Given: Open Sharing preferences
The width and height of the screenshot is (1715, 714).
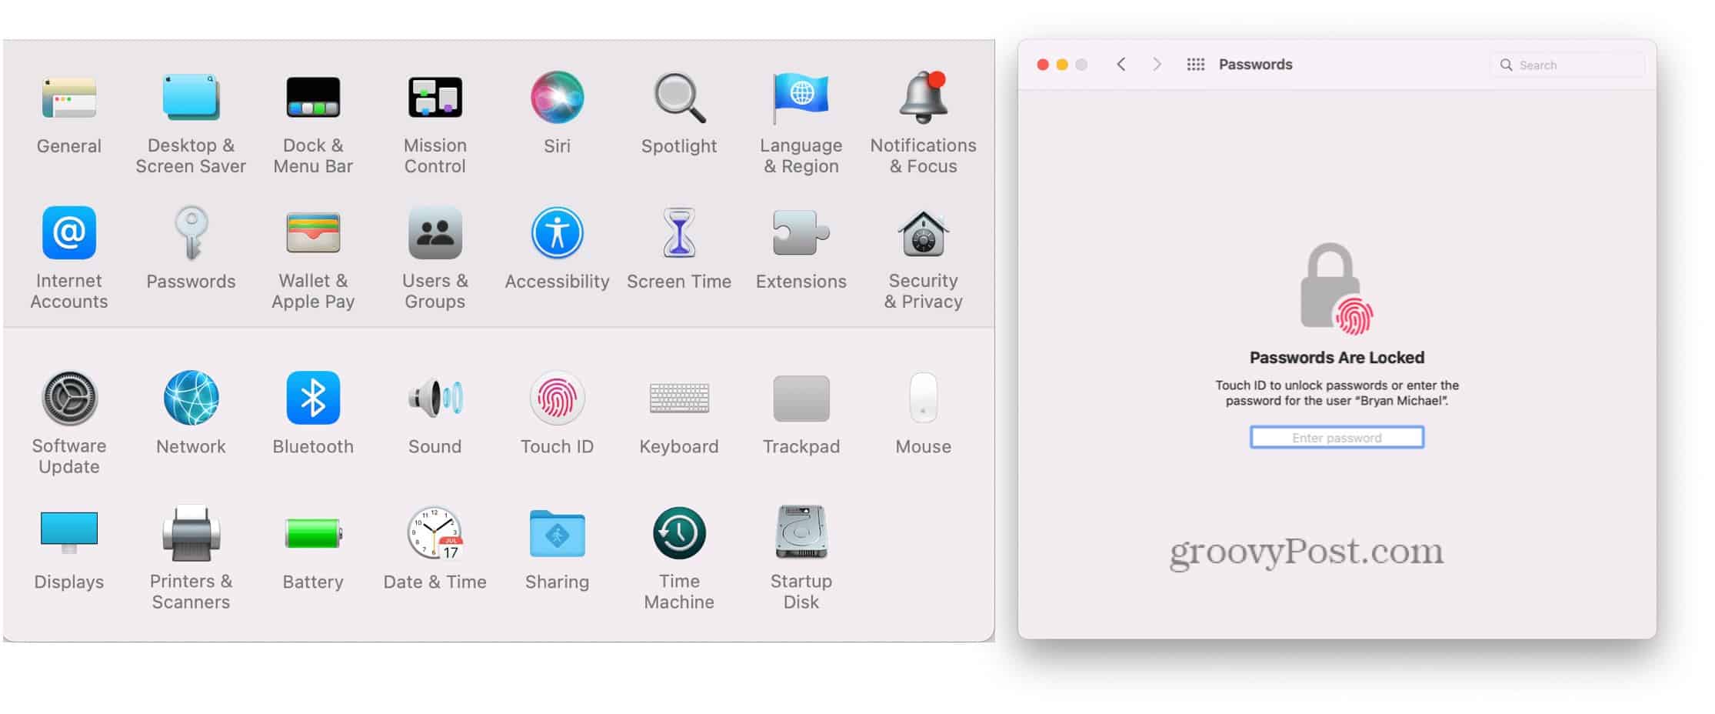Looking at the screenshot, I should tap(557, 532).
